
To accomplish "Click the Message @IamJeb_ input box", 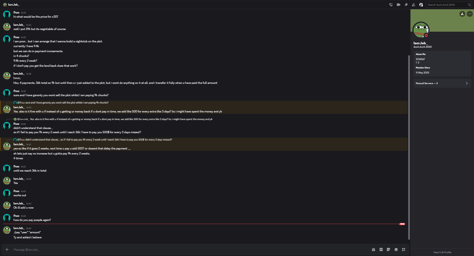I will tap(169, 250).
